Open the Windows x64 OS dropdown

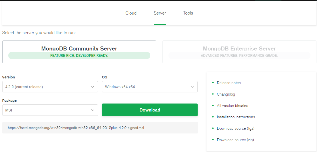[x=150, y=87]
